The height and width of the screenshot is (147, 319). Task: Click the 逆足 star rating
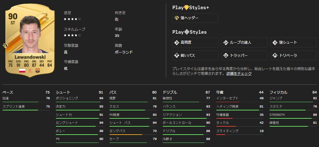tap(72, 19)
